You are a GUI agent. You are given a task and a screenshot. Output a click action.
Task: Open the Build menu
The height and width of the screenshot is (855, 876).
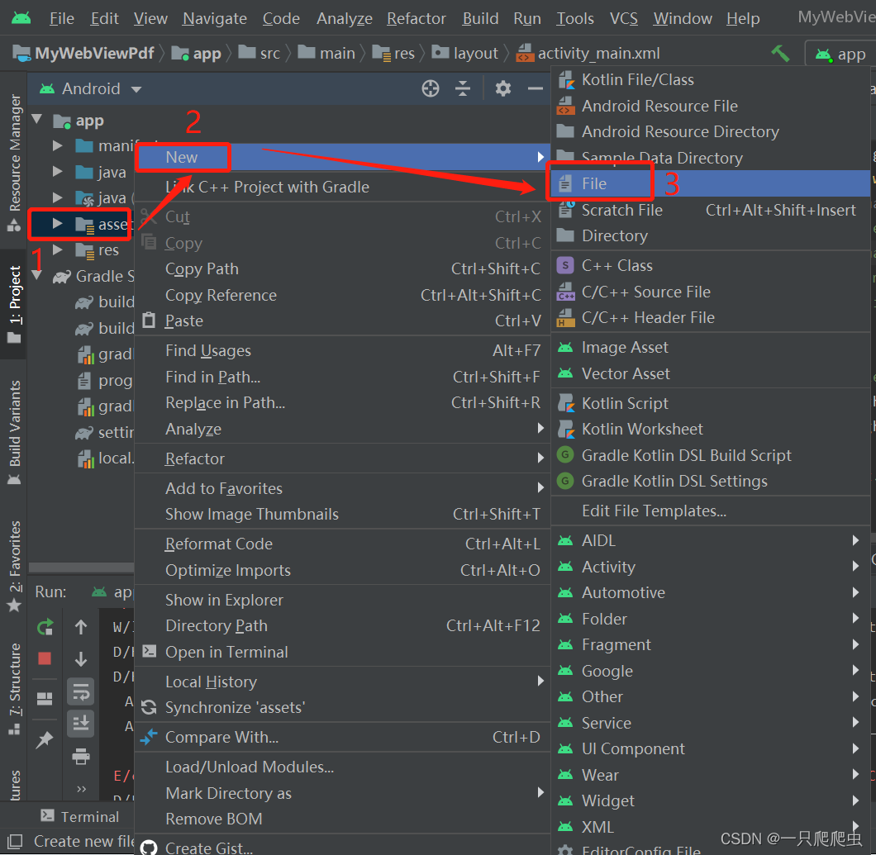pos(480,18)
